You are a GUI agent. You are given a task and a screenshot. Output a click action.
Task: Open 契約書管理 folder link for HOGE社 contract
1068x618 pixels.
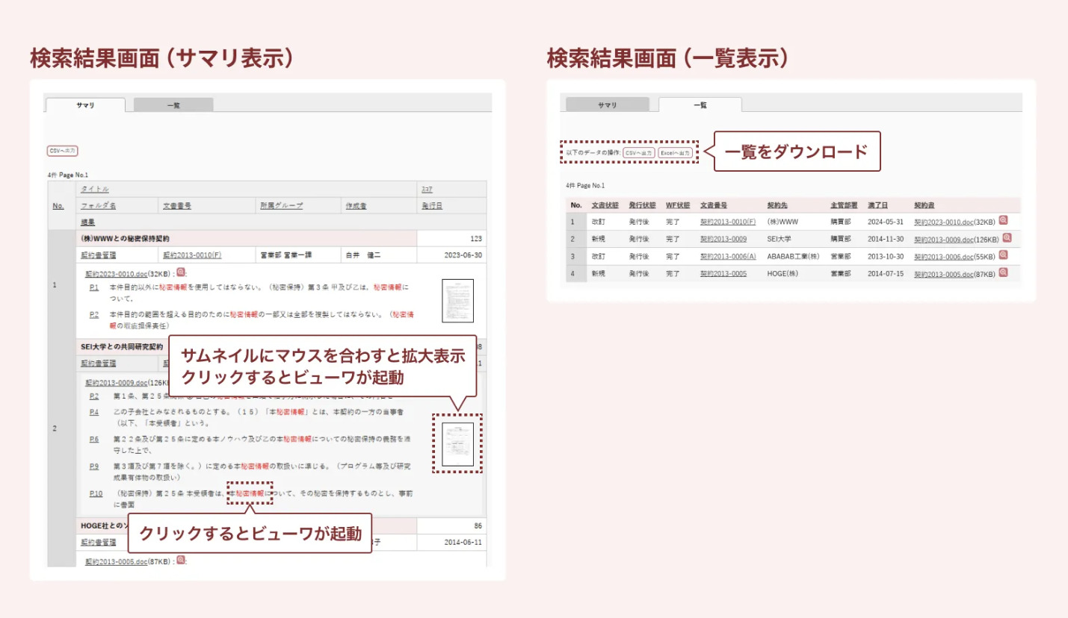point(98,543)
